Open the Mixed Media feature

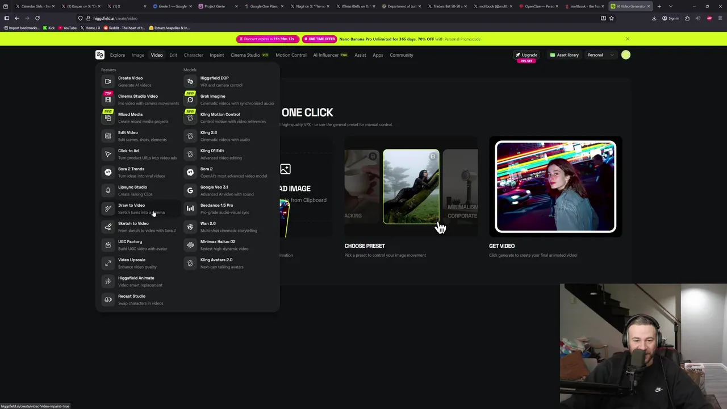click(x=139, y=118)
